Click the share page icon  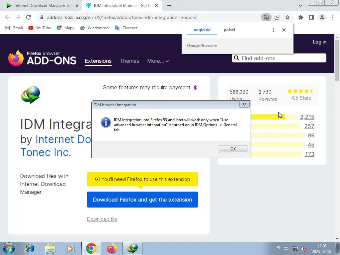(277, 17)
